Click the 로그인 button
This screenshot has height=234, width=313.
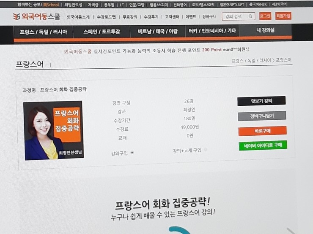pyautogui.click(x=265, y=16)
